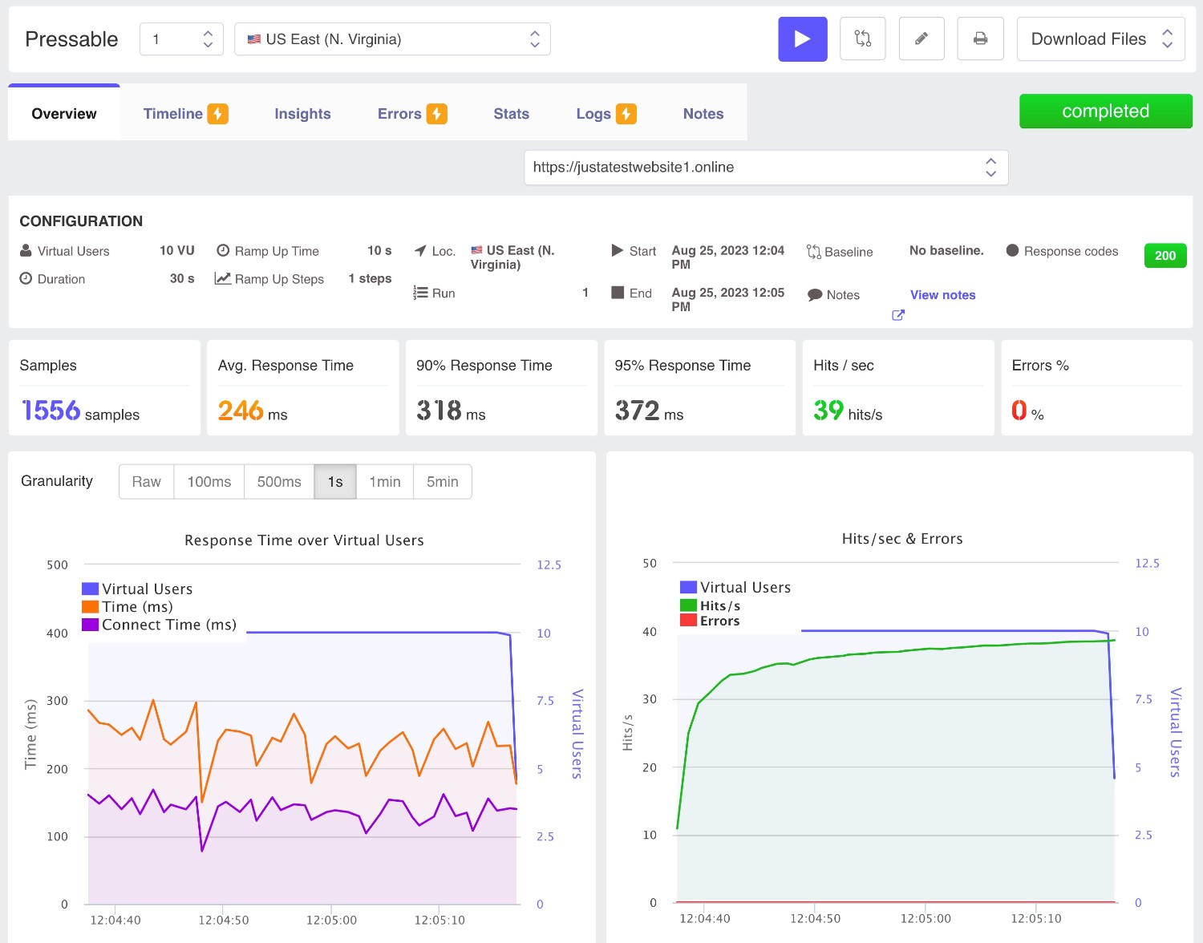Viewport: 1203px width, 943px height.
Task: Open the View notes link
Action: pos(942,294)
